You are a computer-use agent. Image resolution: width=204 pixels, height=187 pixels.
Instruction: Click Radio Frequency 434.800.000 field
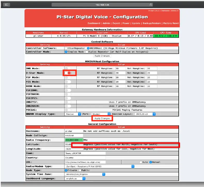click(x=74, y=140)
